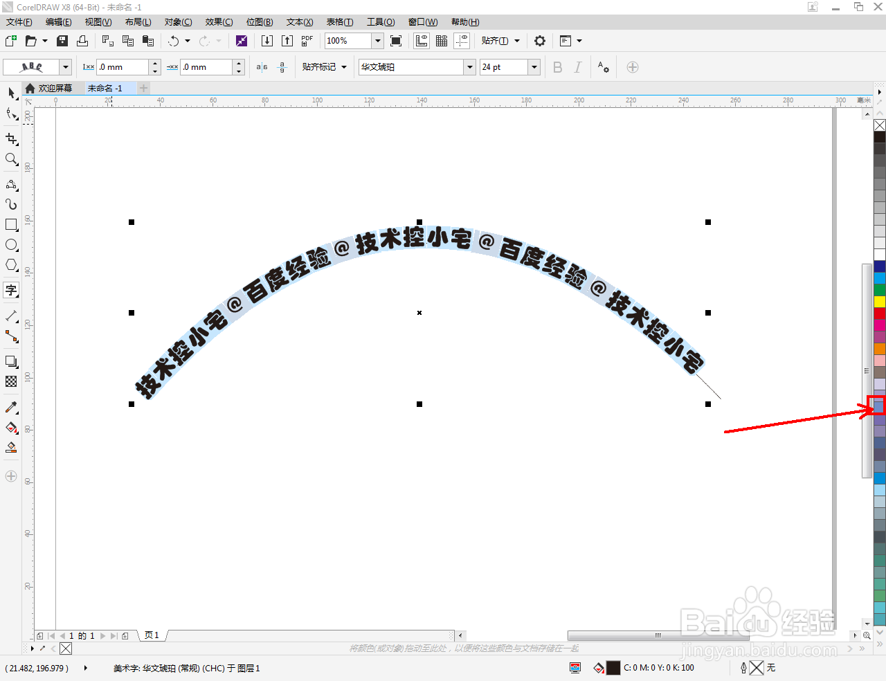Open the 文本(X) menu
This screenshot has height=681, width=886.
pos(300,22)
